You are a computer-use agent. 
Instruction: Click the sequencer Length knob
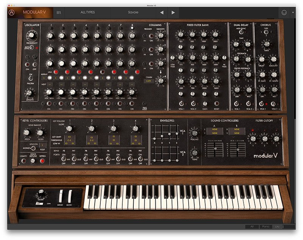tap(29, 93)
